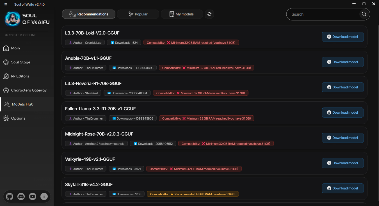Open the GitHub link icon
379x206 pixels.
[x=10, y=197]
